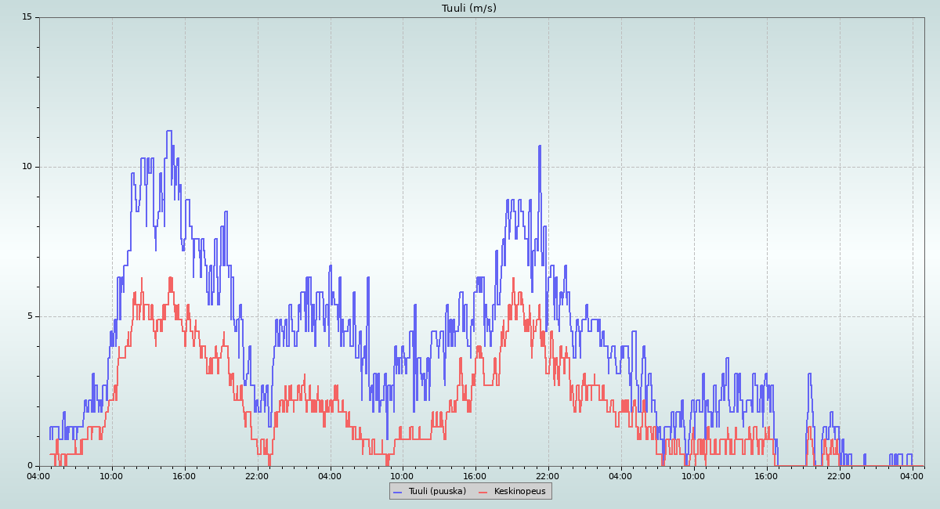Click the leftmost 10:00 x-axis label
This screenshot has height=509, width=940.
(x=112, y=475)
